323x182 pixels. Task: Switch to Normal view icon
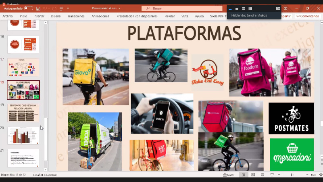(x=244, y=175)
